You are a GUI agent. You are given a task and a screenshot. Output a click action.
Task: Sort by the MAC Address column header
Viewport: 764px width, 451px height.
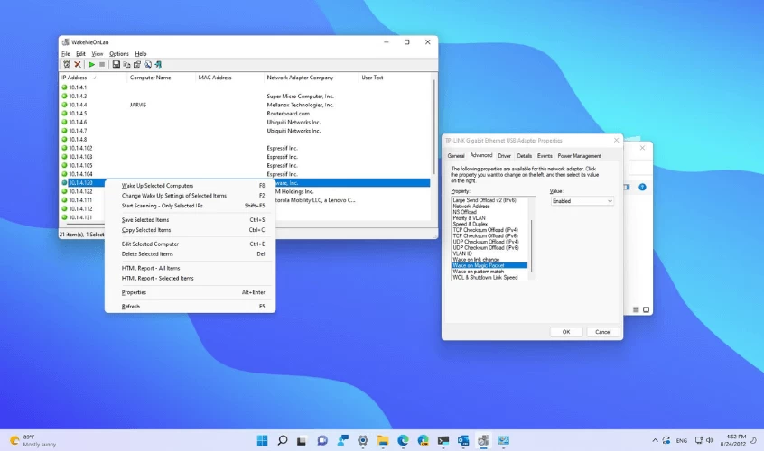229,78
